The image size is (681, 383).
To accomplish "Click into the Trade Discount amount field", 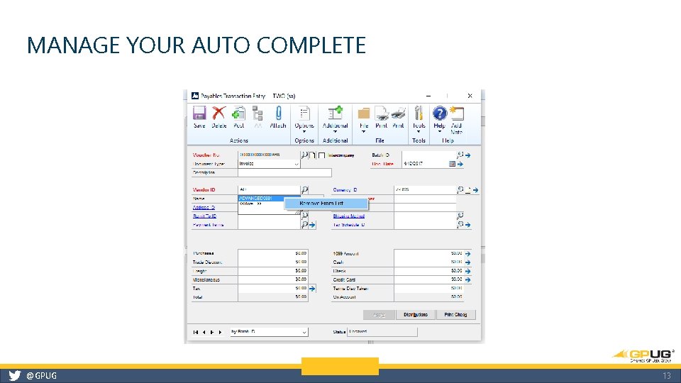I will coord(272,262).
